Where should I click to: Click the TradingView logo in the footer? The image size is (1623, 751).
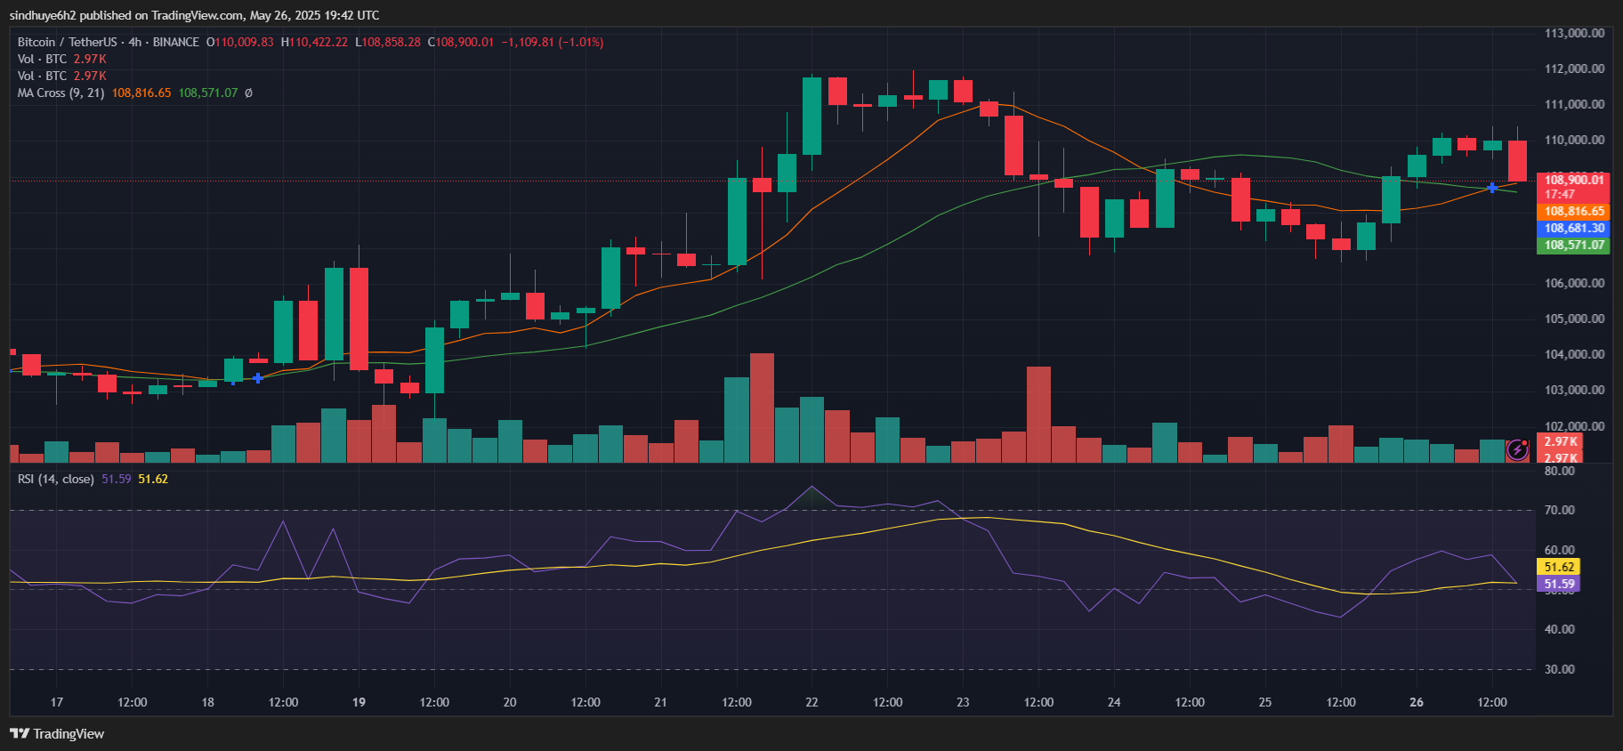pos(57,733)
